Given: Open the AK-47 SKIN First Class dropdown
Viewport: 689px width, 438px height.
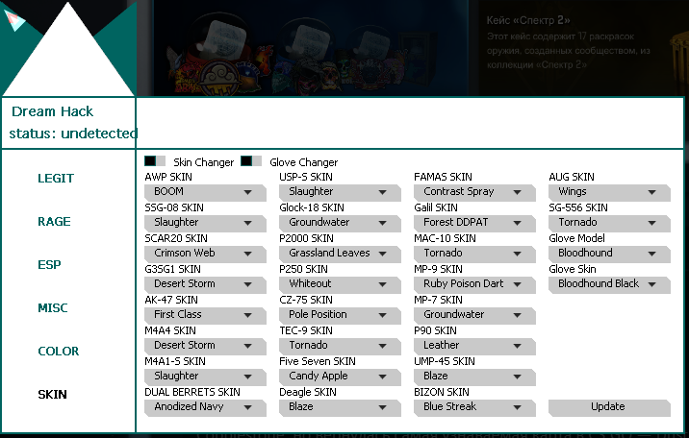Looking at the screenshot, I should (x=205, y=316).
